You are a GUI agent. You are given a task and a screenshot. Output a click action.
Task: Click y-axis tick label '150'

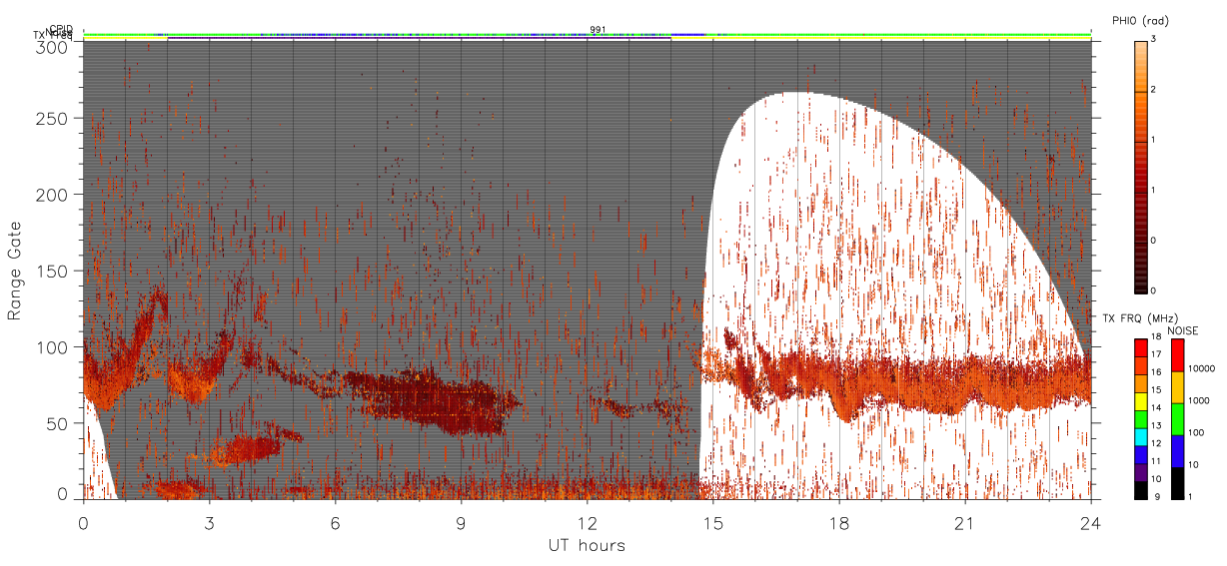[x=52, y=272]
